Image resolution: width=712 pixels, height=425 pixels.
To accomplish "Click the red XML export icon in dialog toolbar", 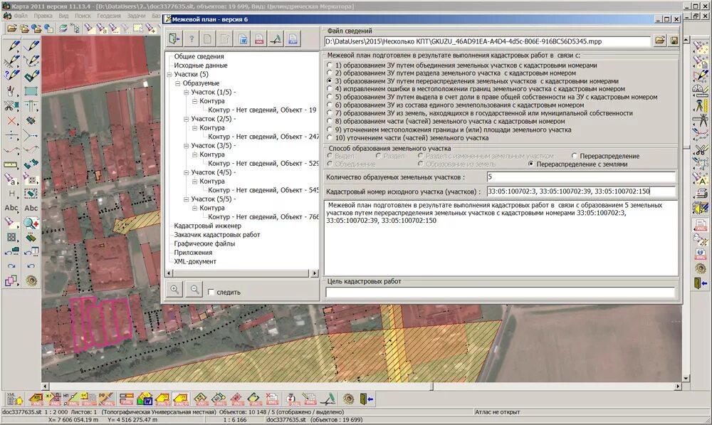I will [259, 39].
